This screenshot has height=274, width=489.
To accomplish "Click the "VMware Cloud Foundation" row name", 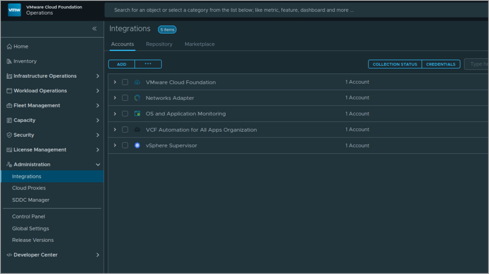I will coord(181,82).
